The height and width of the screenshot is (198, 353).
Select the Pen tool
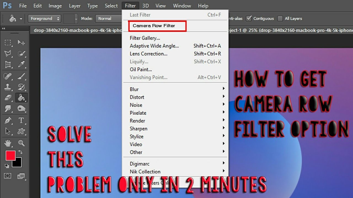[x=8, y=120]
